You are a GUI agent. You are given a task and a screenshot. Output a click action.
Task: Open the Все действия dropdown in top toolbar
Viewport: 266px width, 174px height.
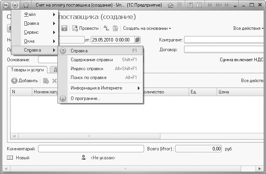(248, 28)
